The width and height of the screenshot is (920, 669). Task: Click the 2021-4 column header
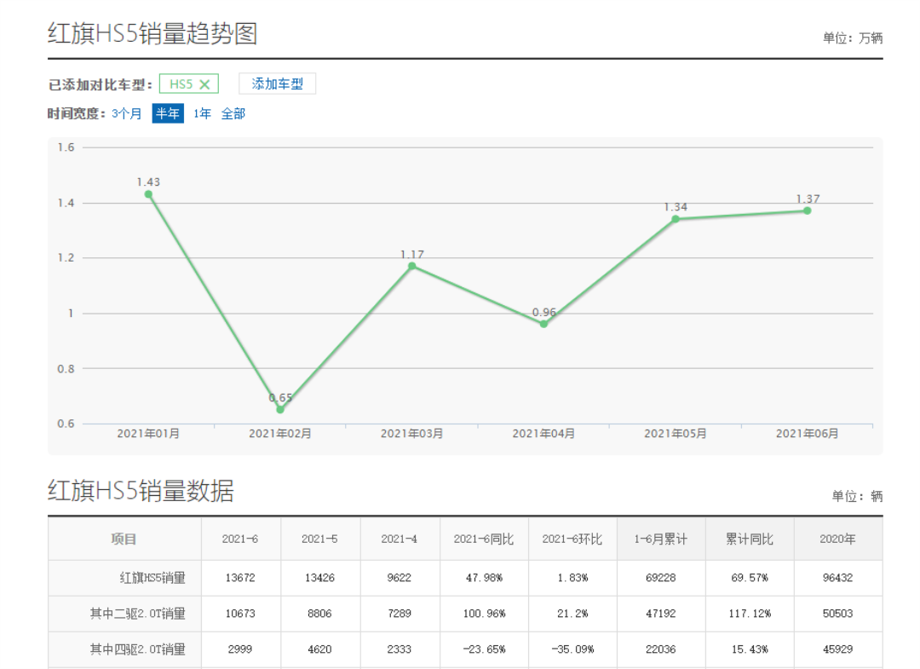pos(399,539)
